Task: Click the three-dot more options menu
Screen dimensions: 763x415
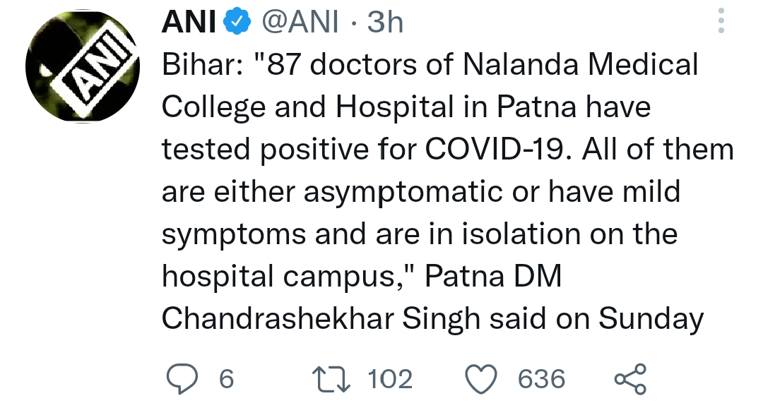Action: pos(721,21)
